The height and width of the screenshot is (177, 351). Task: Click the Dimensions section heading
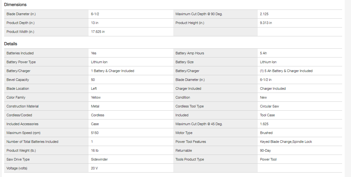(15, 5)
